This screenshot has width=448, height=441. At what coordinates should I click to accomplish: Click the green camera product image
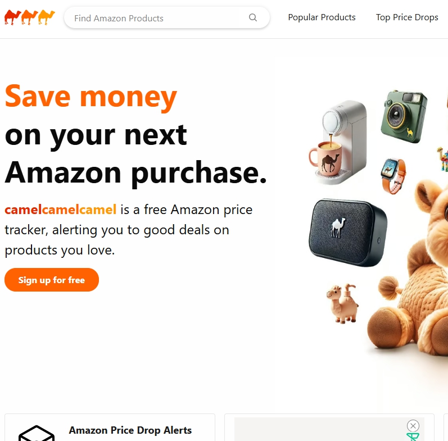click(x=404, y=116)
